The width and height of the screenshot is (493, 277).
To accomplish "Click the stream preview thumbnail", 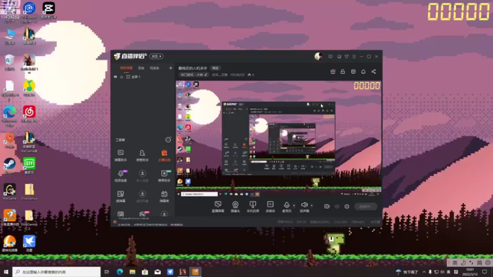I will click(x=279, y=138).
